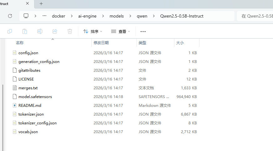
Task: Select the tokenizer.json file icon
Action: click(15, 114)
